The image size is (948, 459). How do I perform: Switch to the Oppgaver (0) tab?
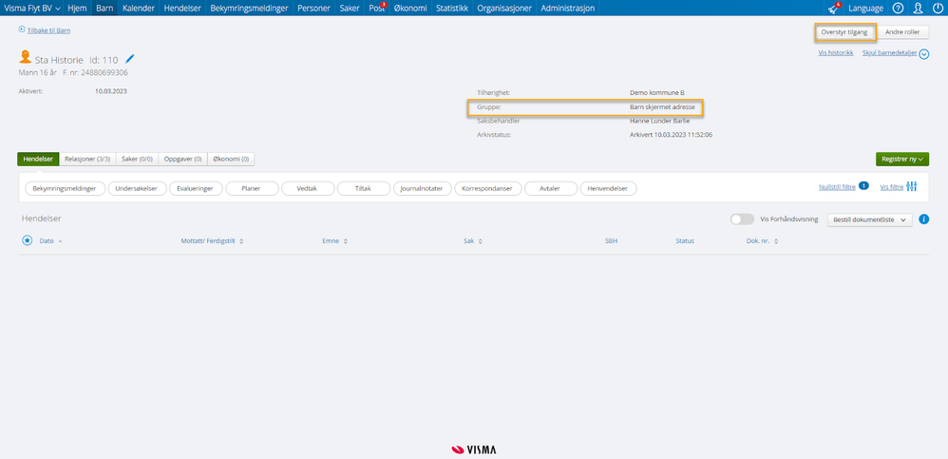[182, 159]
